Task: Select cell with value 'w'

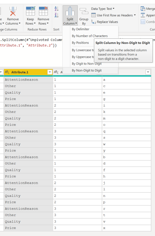Action: point(126,144)
